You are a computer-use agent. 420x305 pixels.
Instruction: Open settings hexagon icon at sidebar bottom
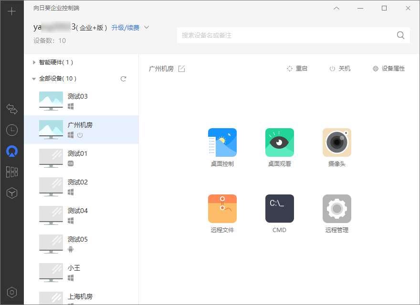(x=12, y=293)
